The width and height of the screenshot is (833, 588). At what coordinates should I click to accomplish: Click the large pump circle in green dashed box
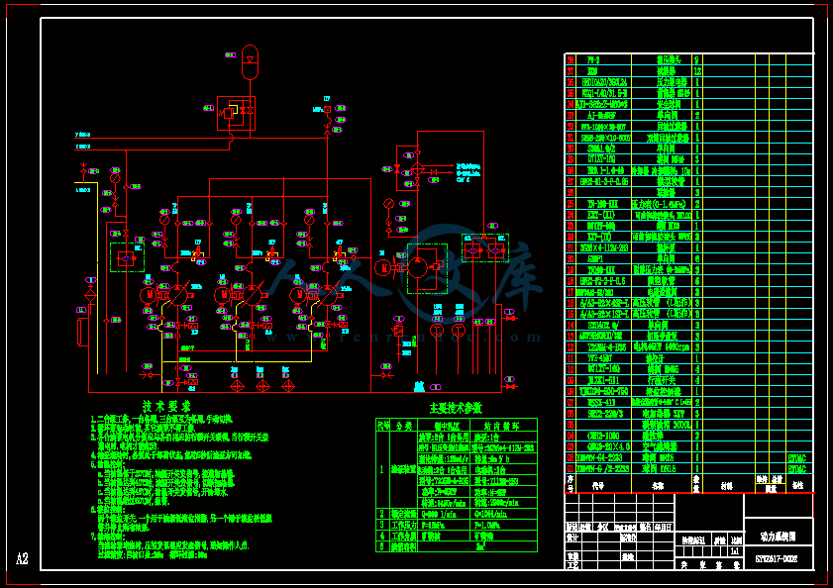(418, 267)
